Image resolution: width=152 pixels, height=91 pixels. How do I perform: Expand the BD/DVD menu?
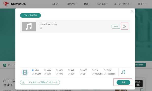[72, 4]
